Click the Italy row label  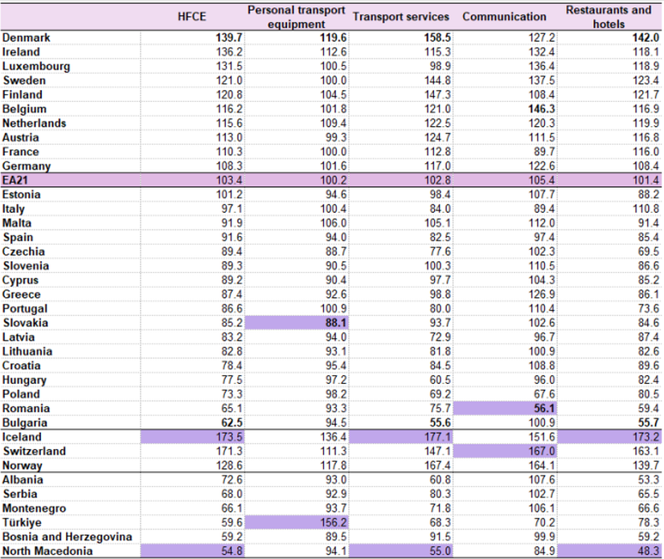click(x=14, y=209)
